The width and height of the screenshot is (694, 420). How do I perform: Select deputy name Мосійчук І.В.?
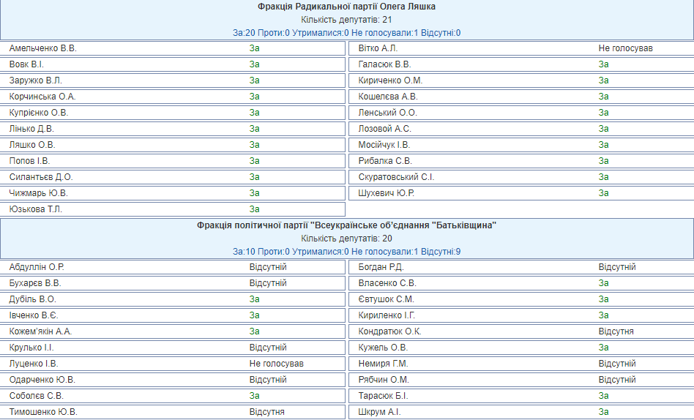pos(384,145)
